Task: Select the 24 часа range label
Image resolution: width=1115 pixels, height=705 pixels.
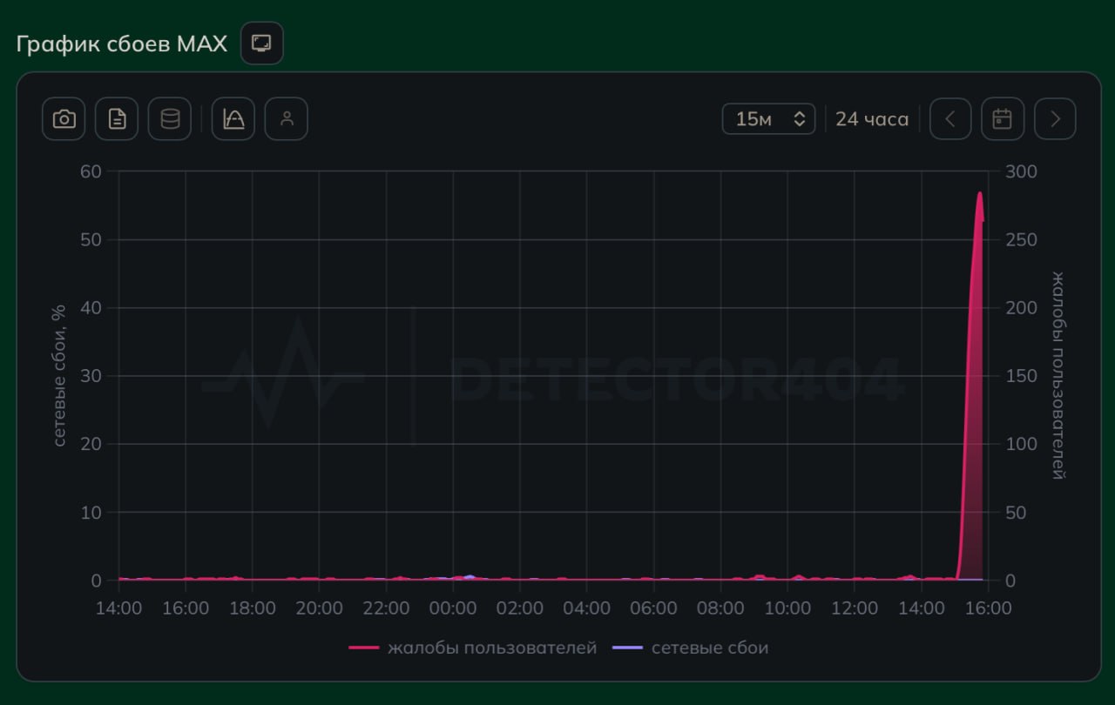Action: [x=872, y=119]
